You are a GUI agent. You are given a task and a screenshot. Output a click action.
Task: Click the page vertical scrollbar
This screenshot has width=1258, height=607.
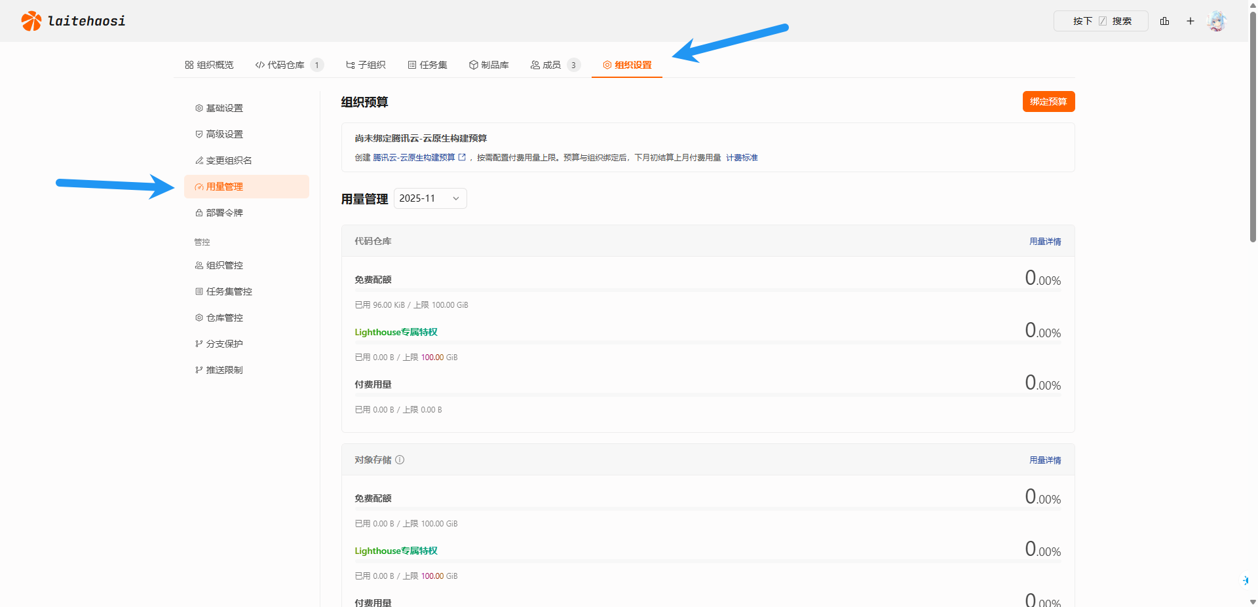coord(1253,131)
